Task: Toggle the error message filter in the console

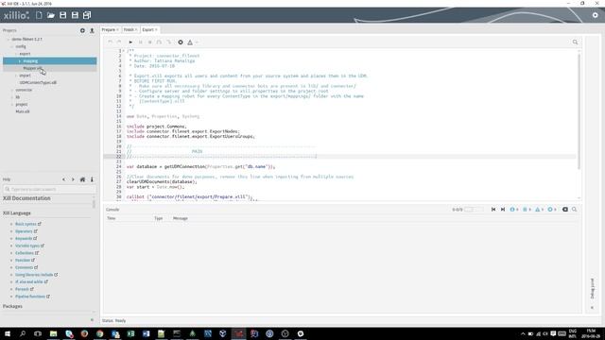Action: 551,210
